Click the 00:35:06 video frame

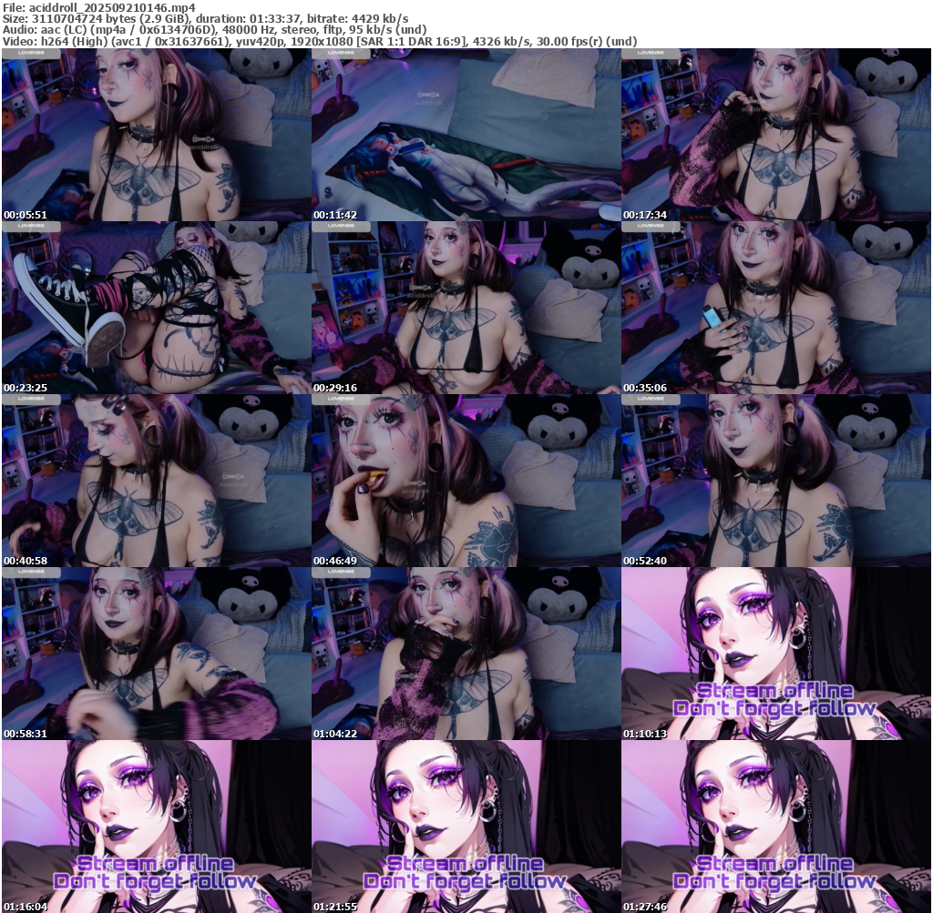point(776,308)
